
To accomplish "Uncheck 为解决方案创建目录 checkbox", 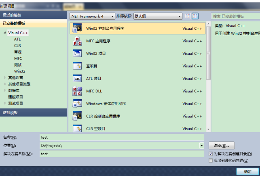I will (x=211, y=154).
